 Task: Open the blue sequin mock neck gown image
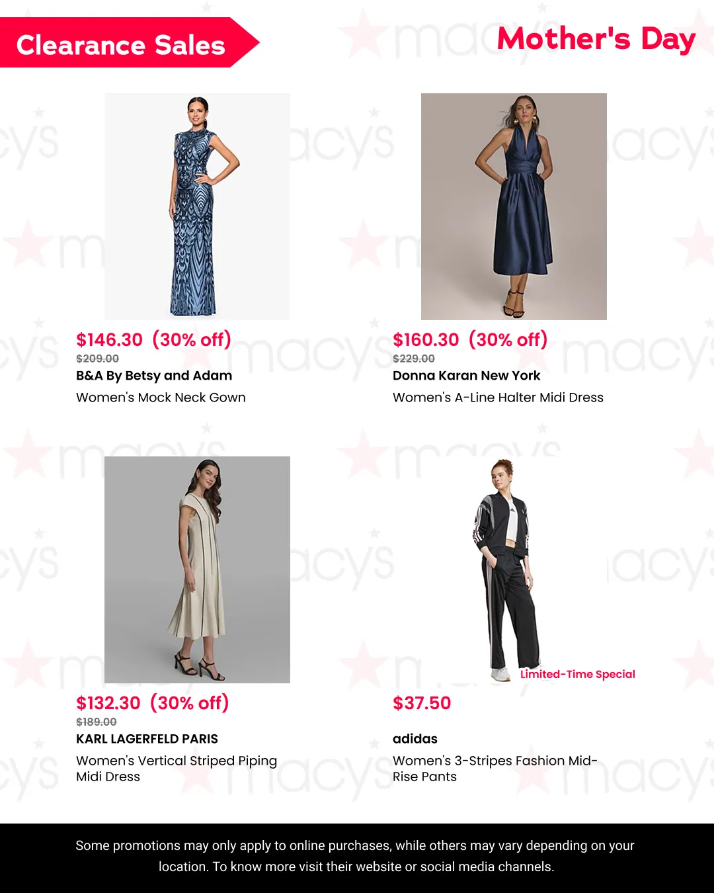[197, 206]
